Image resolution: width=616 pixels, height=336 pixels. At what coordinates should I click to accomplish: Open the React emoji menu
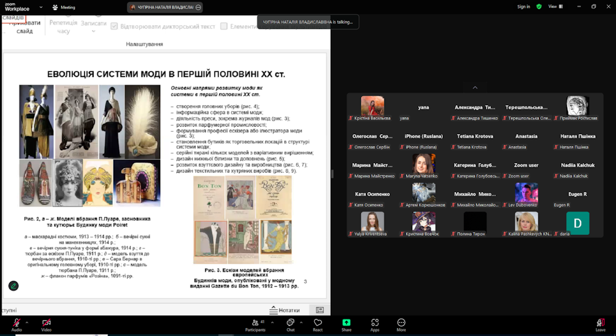(x=318, y=325)
